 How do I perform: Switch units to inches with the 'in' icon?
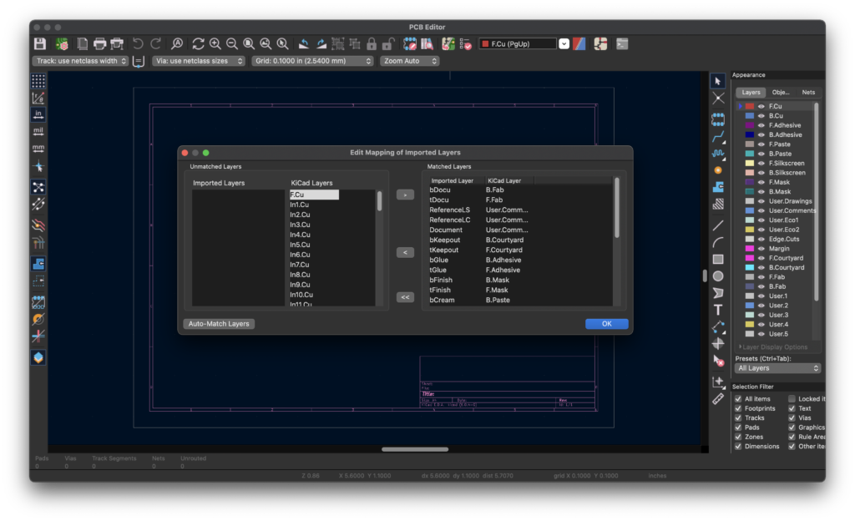pos(38,114)
